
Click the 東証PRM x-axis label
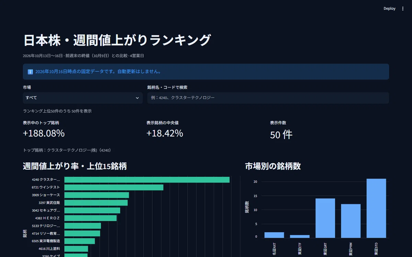click(351, 249)
